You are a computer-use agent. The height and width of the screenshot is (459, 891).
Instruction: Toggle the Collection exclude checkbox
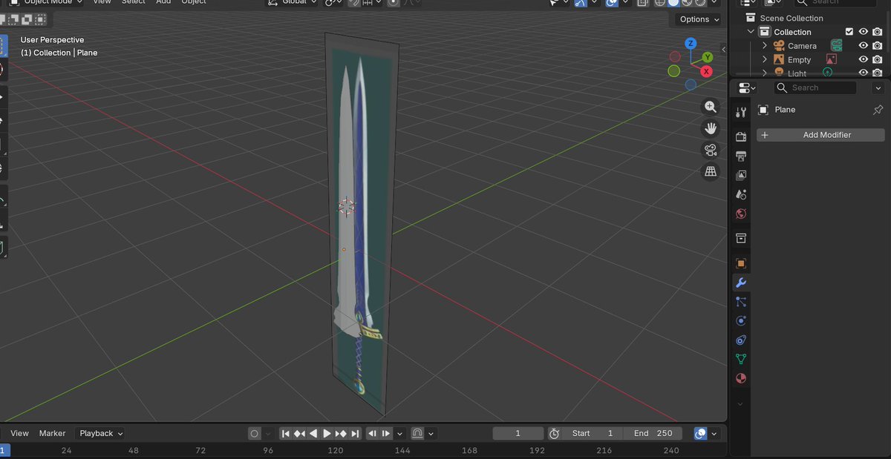[849, 32]
